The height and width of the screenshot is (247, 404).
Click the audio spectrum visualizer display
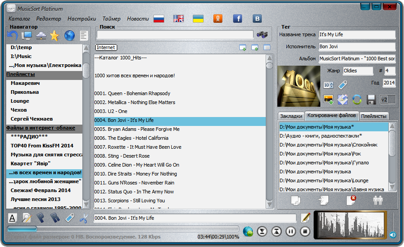(x=350, y=225)
